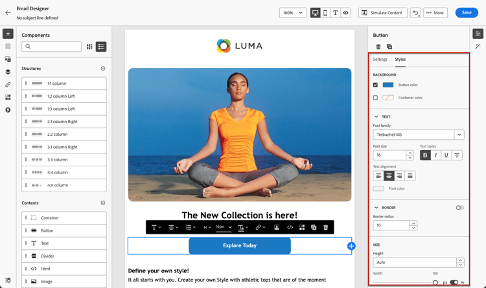
Task: Check the Container color checkbox
Action: pyautogui.click(x=375, y=98)
